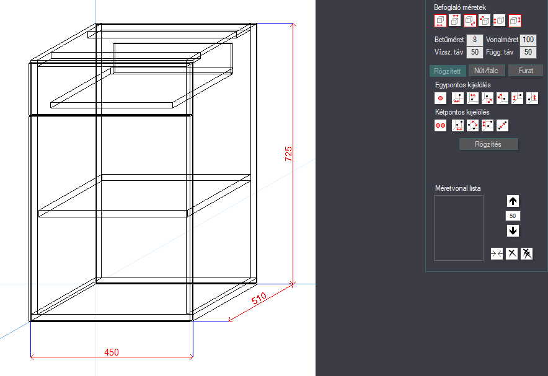This screenshot has height=376, width=548.
Task: Pick two-point direct distance tool
Action: point(502,126)
